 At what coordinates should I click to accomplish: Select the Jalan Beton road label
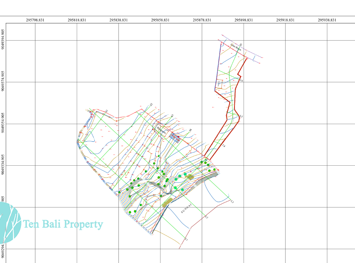(x=235, y=47)
